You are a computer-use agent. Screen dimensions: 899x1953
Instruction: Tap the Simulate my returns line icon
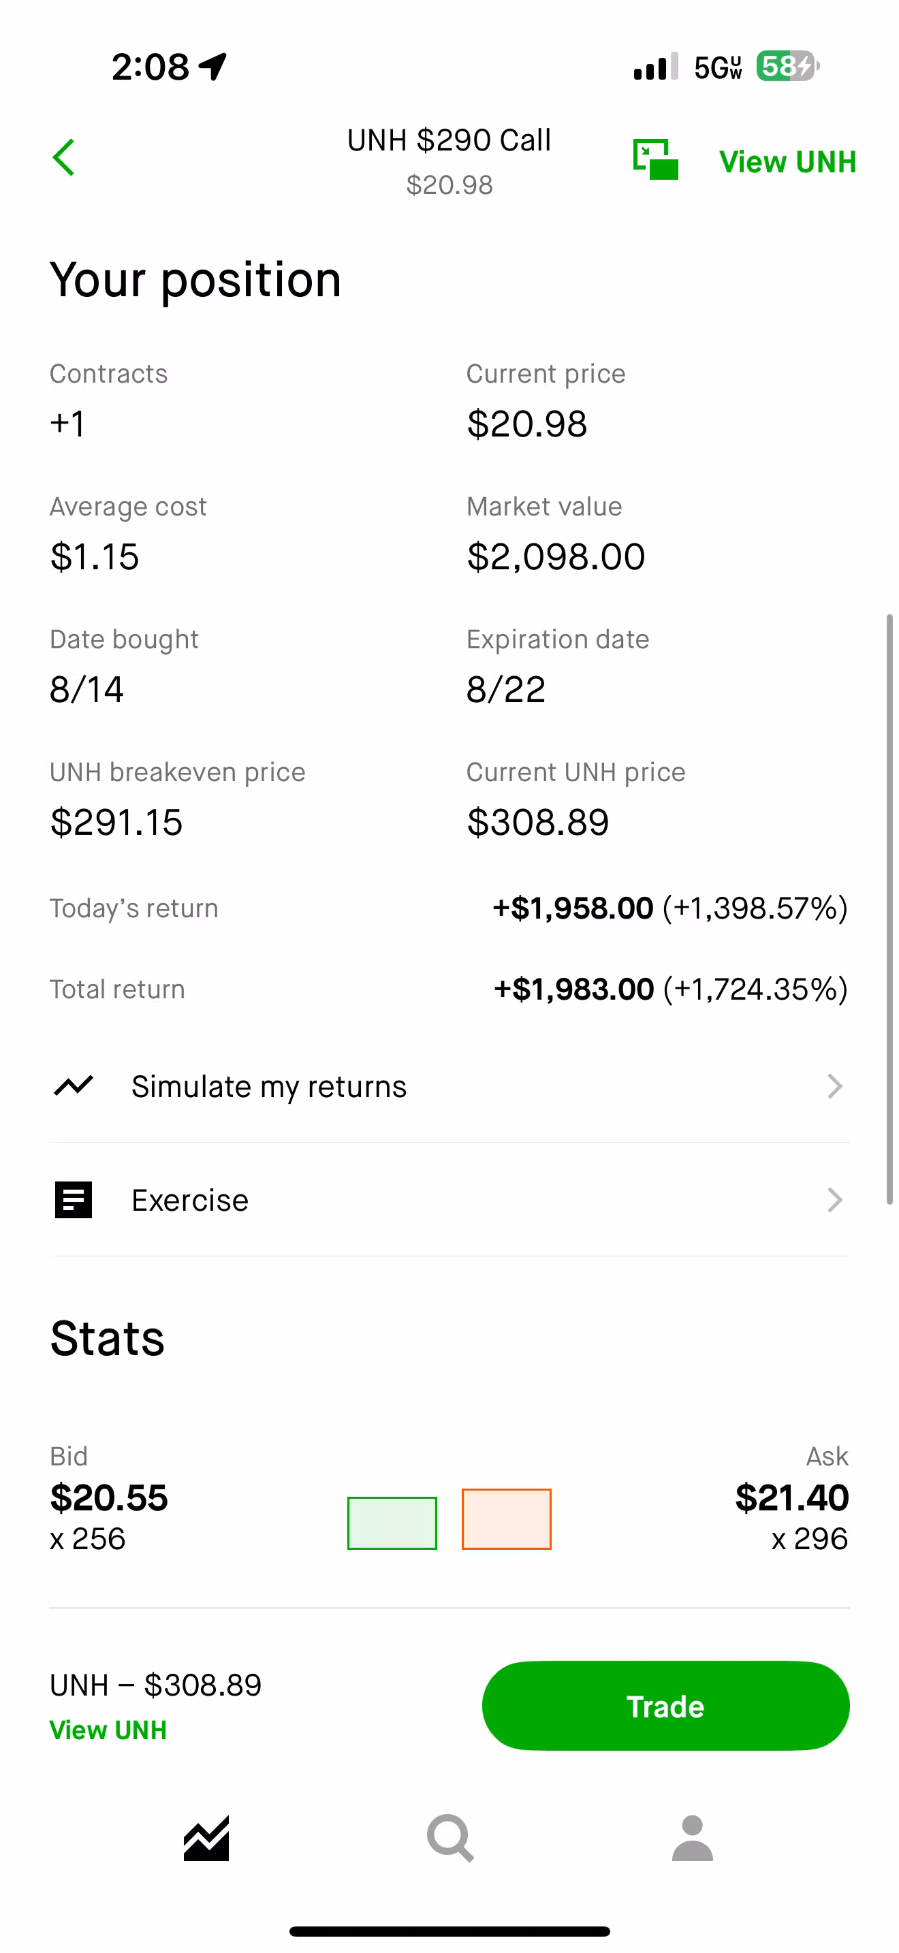click(x=74, y=1085)
